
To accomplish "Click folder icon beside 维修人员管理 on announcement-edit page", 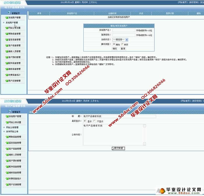I will (7, 155).
